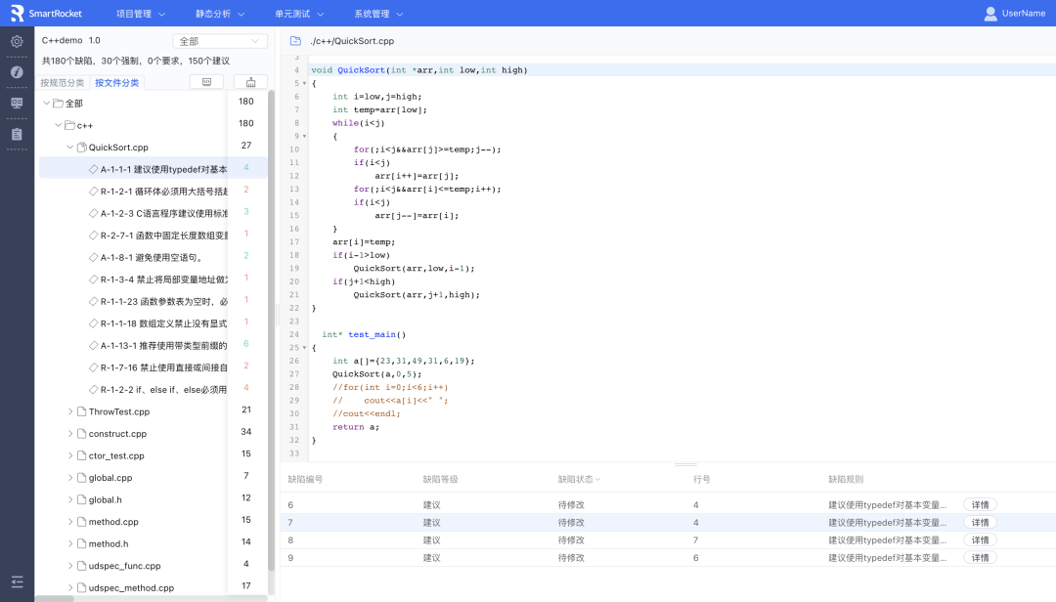Click the SmartRocket logo
Viewport: 1056px width, 602px height.
46,14
